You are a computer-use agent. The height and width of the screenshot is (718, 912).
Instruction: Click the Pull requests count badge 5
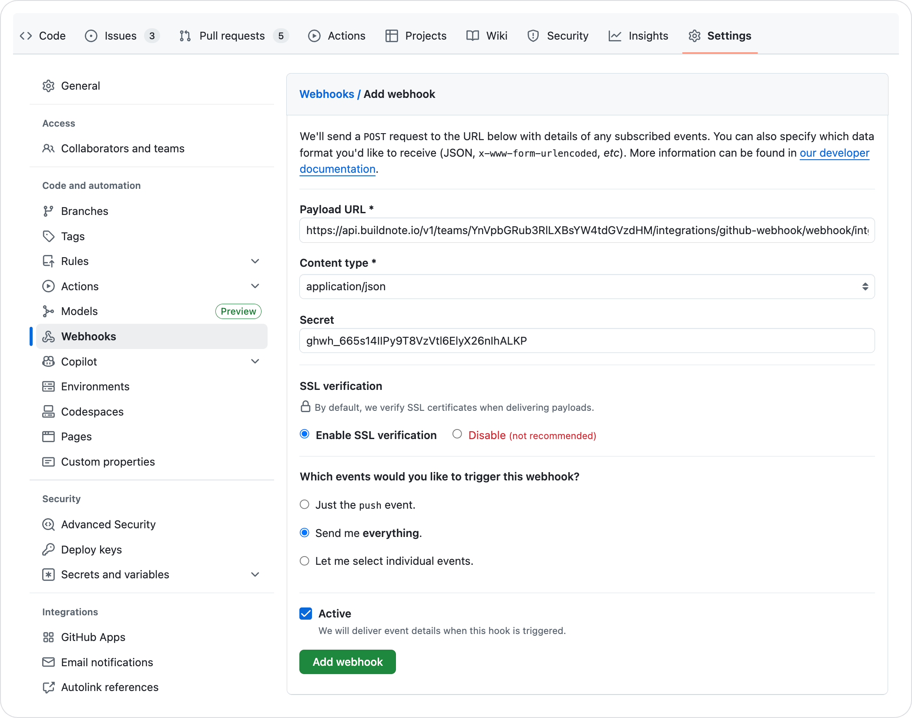pyautogui.click(x=281, y=36)
